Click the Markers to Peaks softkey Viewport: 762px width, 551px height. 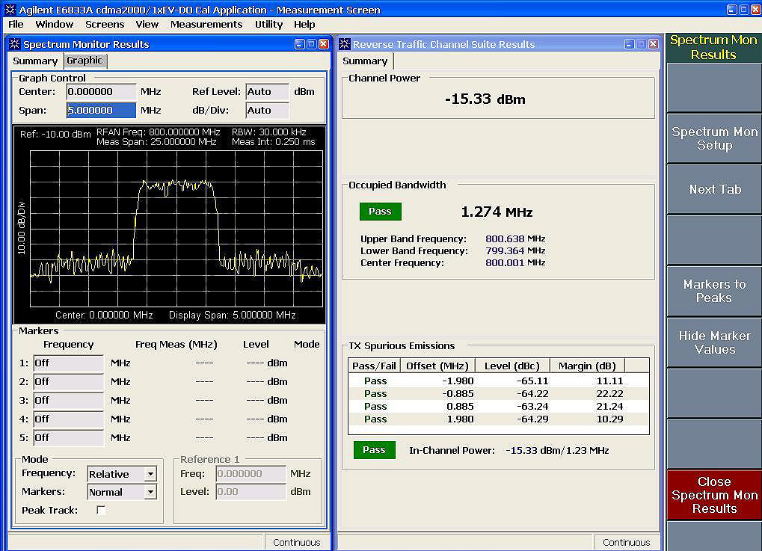coord(714,291)
